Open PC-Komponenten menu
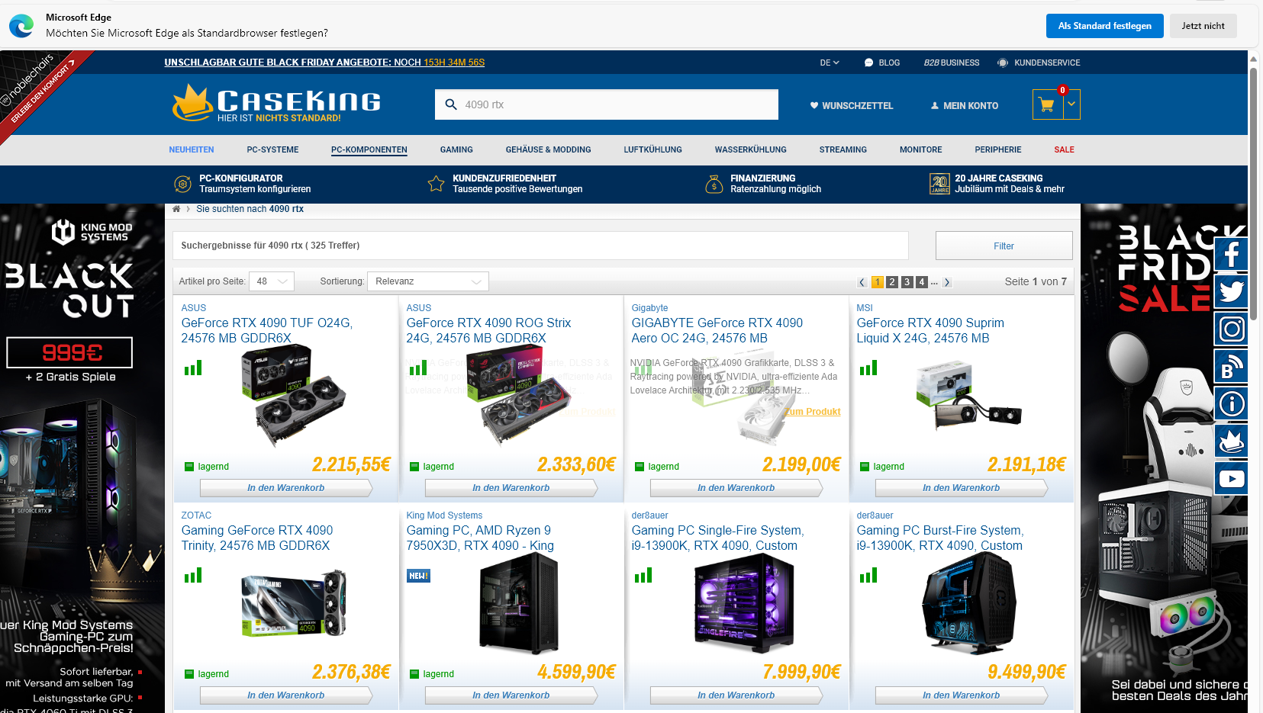This screenshot has width=1263, height=713. coord(369,149)
